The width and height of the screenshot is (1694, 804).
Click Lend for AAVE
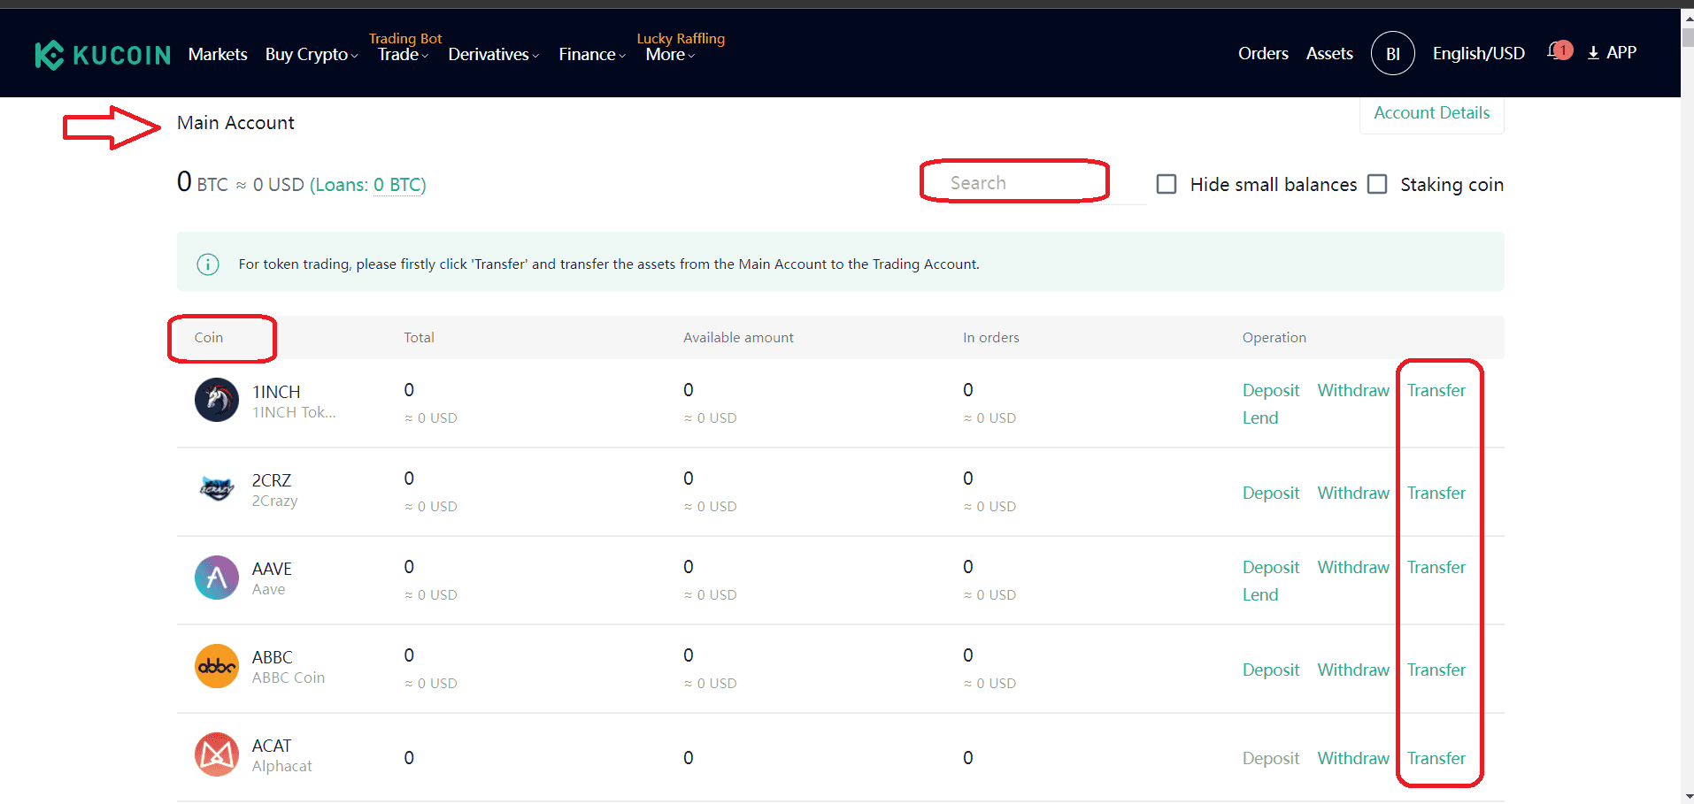click(x=1260, y=594)
